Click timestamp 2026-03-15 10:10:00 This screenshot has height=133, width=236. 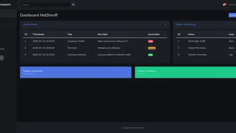coord(44,55)
